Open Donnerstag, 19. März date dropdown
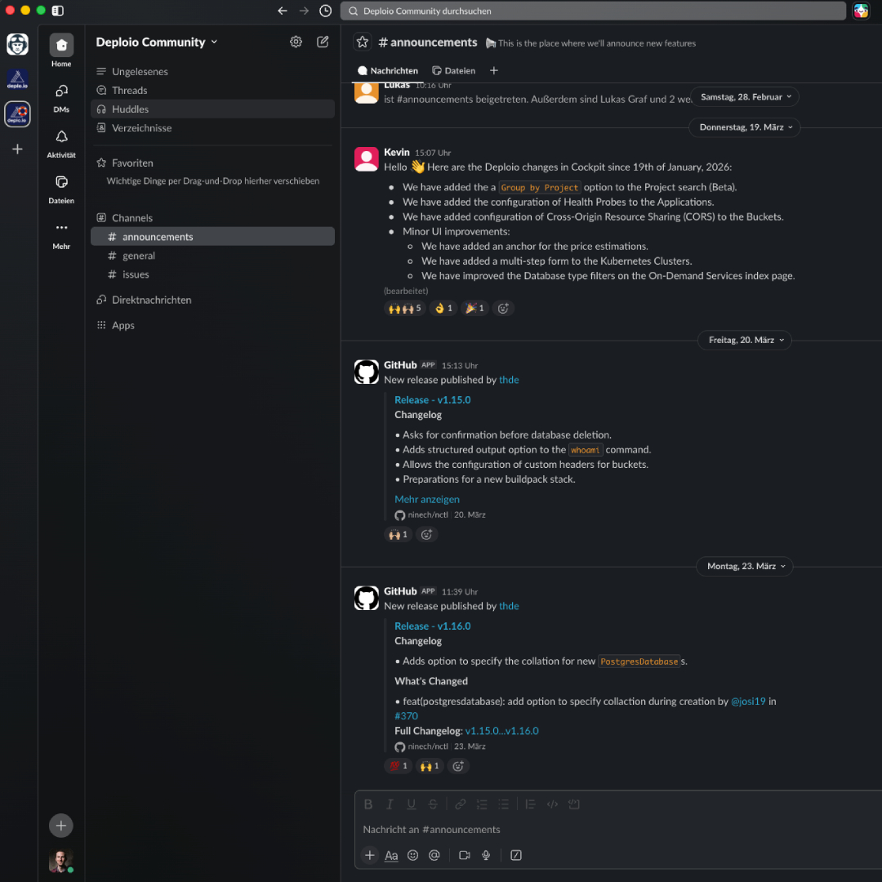The width and height of the screenshot is (882, 882). [745, 127]
